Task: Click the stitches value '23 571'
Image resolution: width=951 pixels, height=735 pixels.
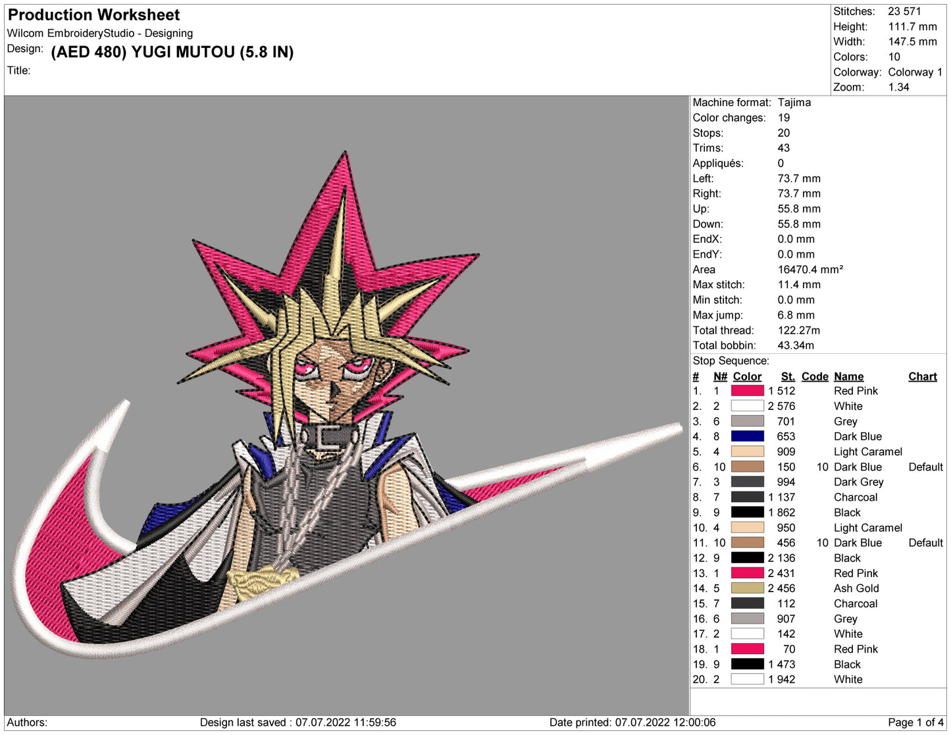Action: pos(904,11)
